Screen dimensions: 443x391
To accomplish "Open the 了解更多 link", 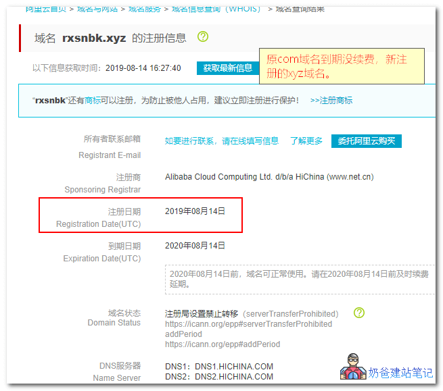I will pos(306,140).
